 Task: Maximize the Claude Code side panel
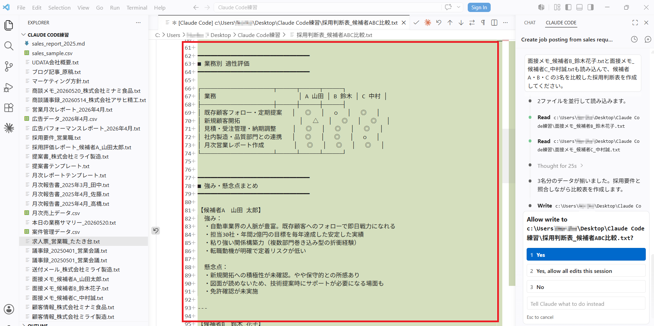tap(635, 23)
